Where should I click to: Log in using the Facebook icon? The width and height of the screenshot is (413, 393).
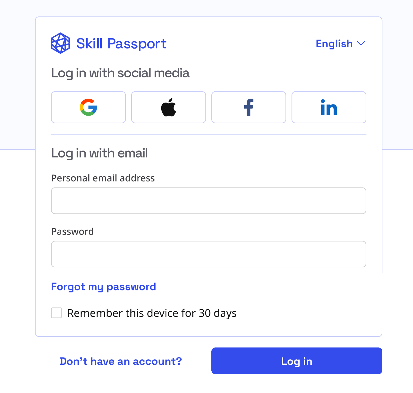point(249,107)
